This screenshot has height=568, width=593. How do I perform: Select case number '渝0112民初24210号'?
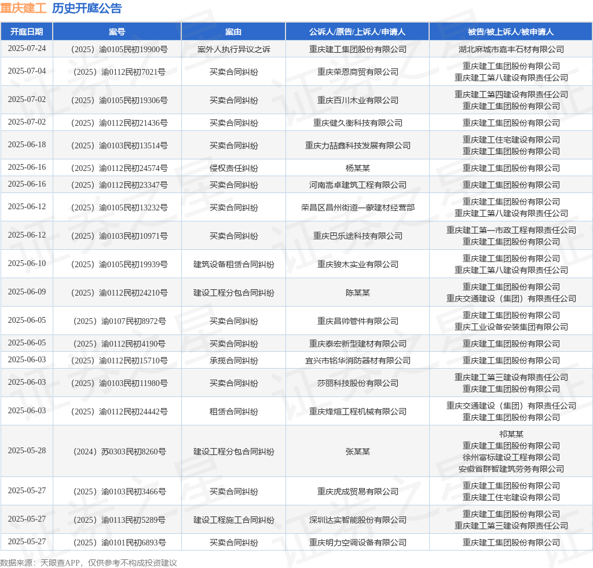pos(133,293)
